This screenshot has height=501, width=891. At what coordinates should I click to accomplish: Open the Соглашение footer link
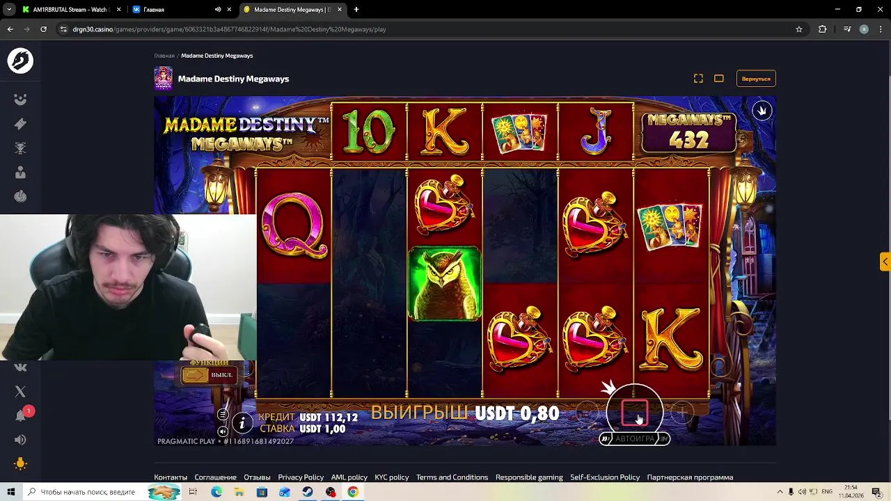[216, 477]
